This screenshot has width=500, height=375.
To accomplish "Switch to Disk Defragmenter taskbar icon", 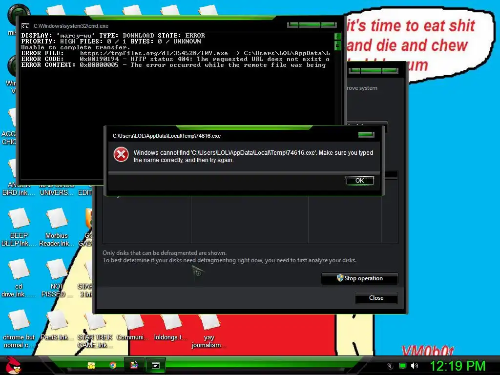I will [x=134, y=365].
